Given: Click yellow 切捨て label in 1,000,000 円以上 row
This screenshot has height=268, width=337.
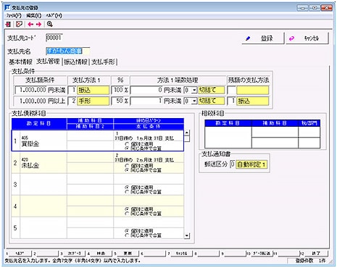Looking at the screenshot, I should [212, 101].
